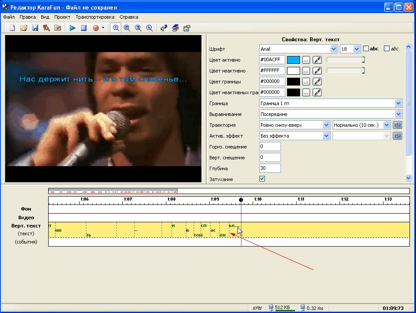Expand the Граница 1 пт dropdown
Screen dimensions: 416x313
[x=398, y=103]
